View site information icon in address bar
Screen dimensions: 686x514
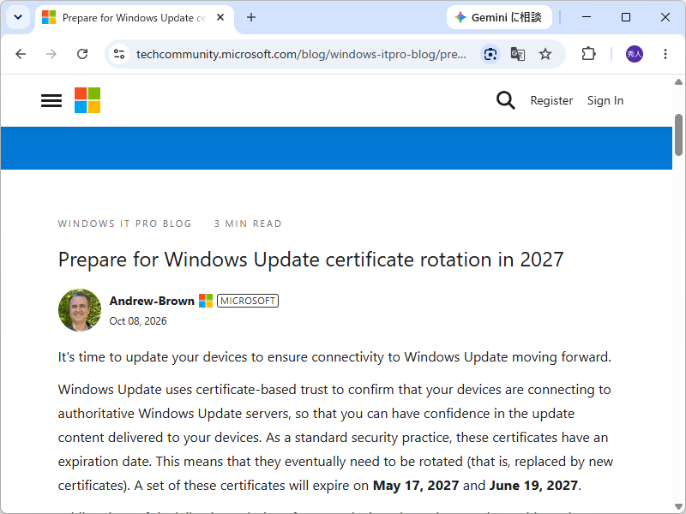pos(119,54)
